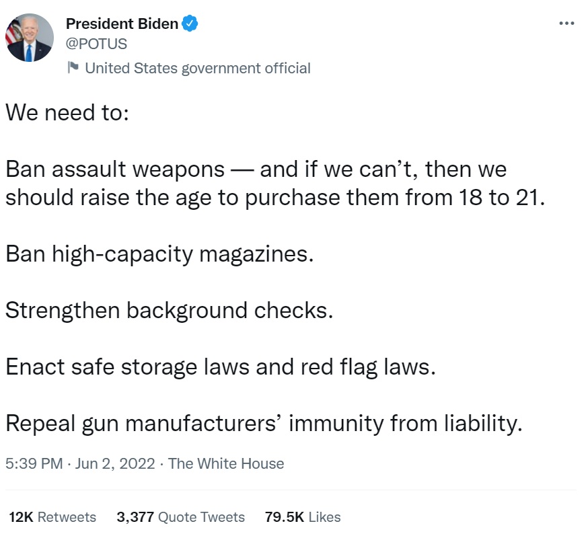View the 79.5K Likes list
The height and width of the screenshot is (536, 586).
(x=303, y=517)
